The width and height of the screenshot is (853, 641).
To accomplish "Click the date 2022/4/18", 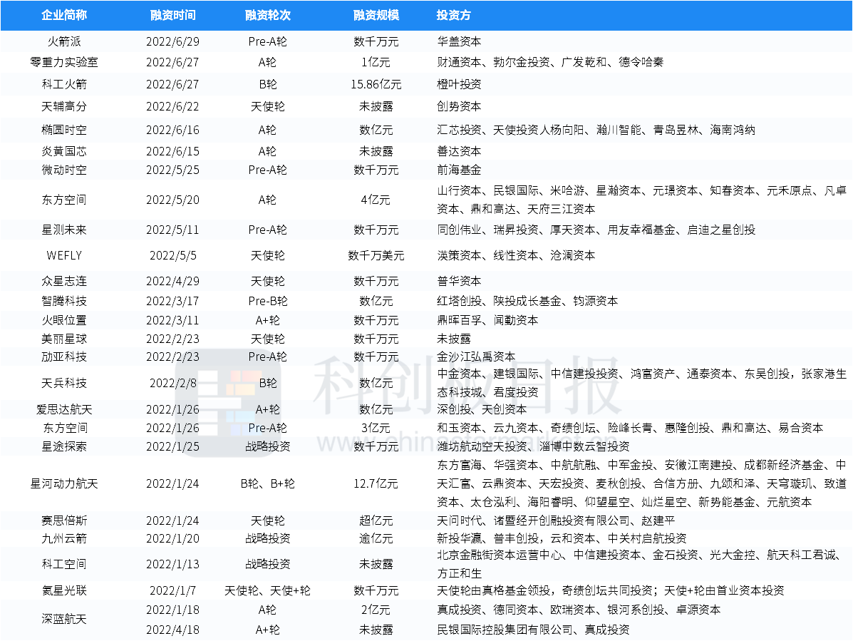I will click(172, 630).
